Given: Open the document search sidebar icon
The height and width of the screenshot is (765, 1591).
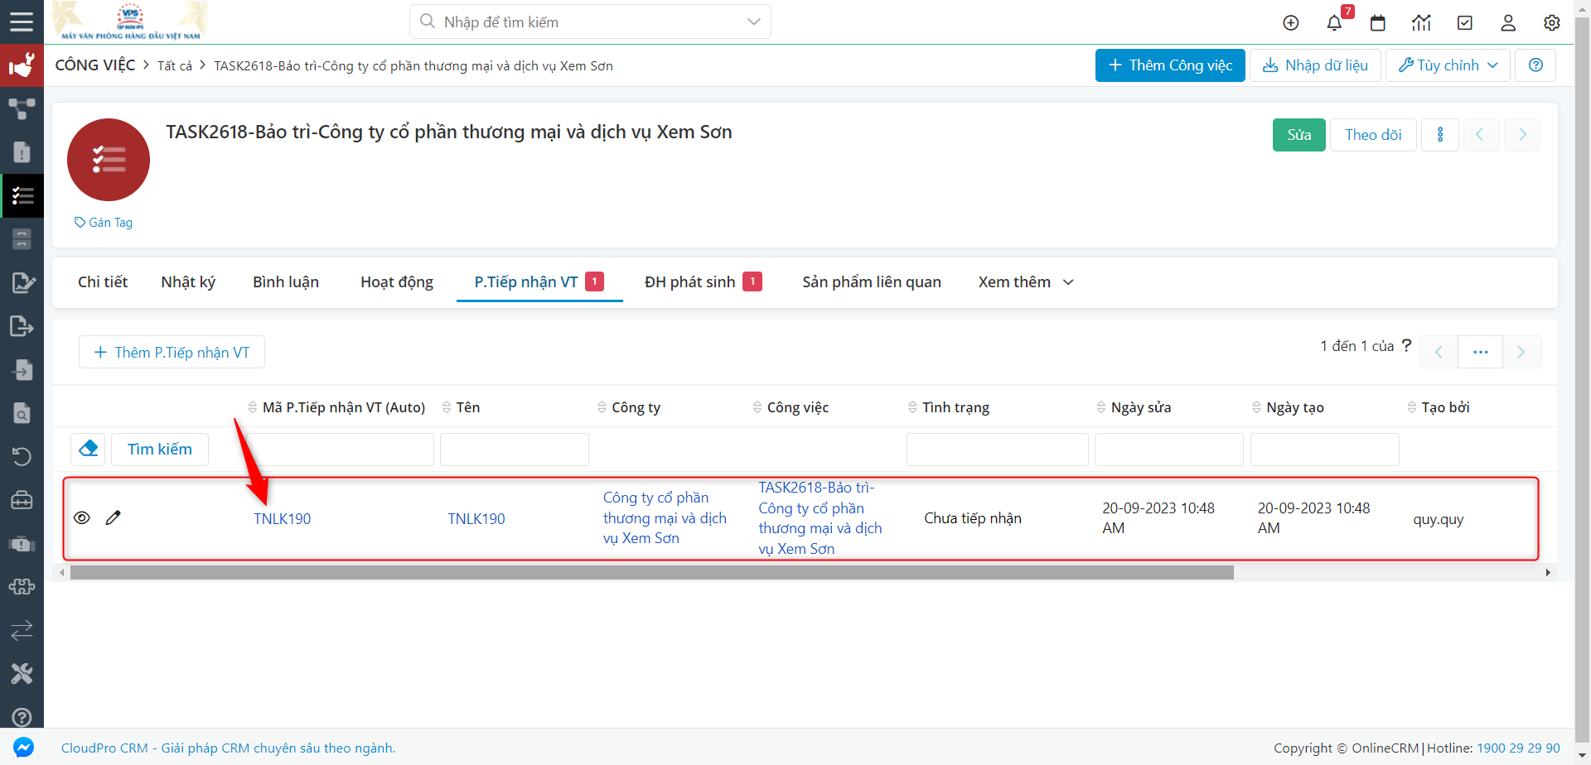Looking at the screenshot, I should coord(22,413).
